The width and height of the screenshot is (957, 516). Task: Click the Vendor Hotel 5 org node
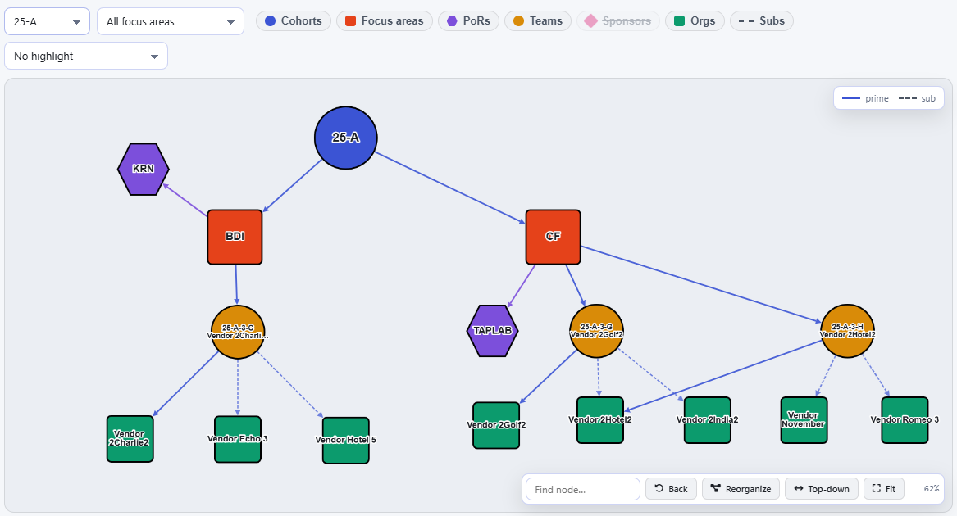[x=345, y=441]
